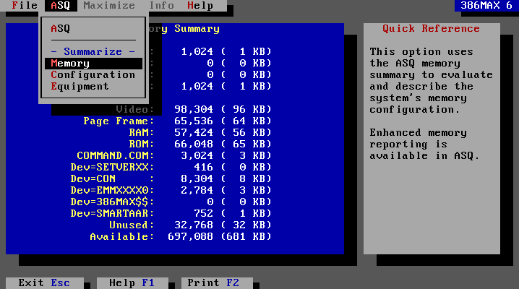519x289 pixels.
Task: Click the value 3,024
Action: click(197, 156)
